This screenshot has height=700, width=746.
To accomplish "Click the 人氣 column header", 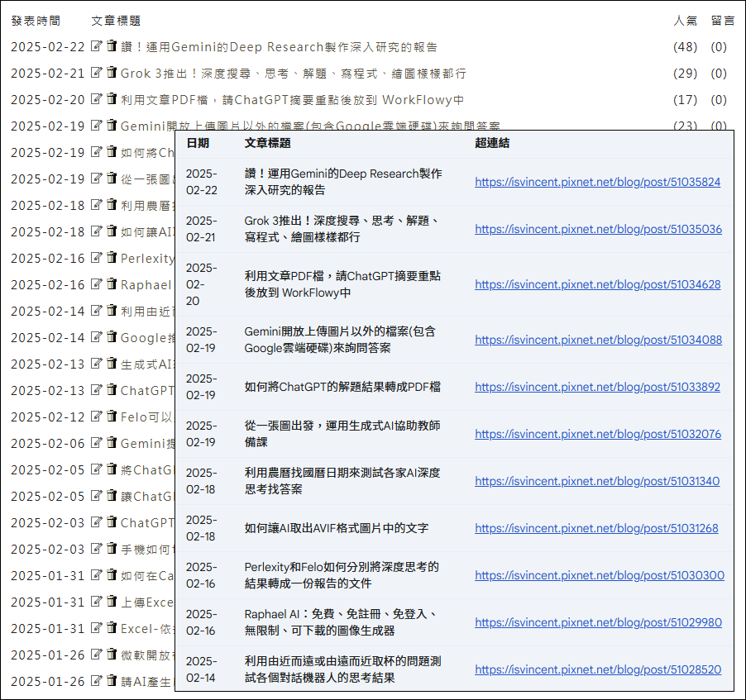I will click(x=685, y=21).
